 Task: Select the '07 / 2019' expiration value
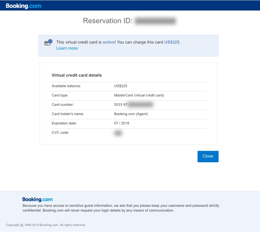pyautogui.click(x=122, y=123)
